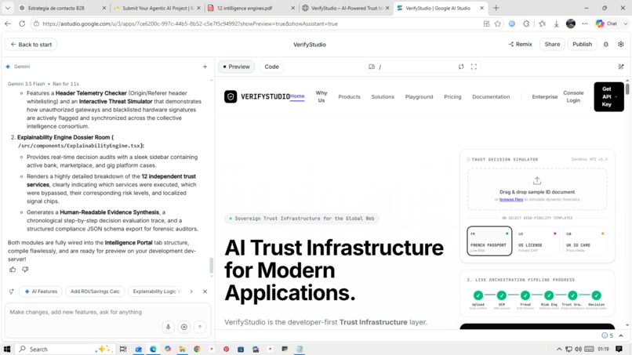The height and width of the screenshot is (355, 632).
Task: Click the suggestions icon left of AI Features
Action: tap(11, 292)
